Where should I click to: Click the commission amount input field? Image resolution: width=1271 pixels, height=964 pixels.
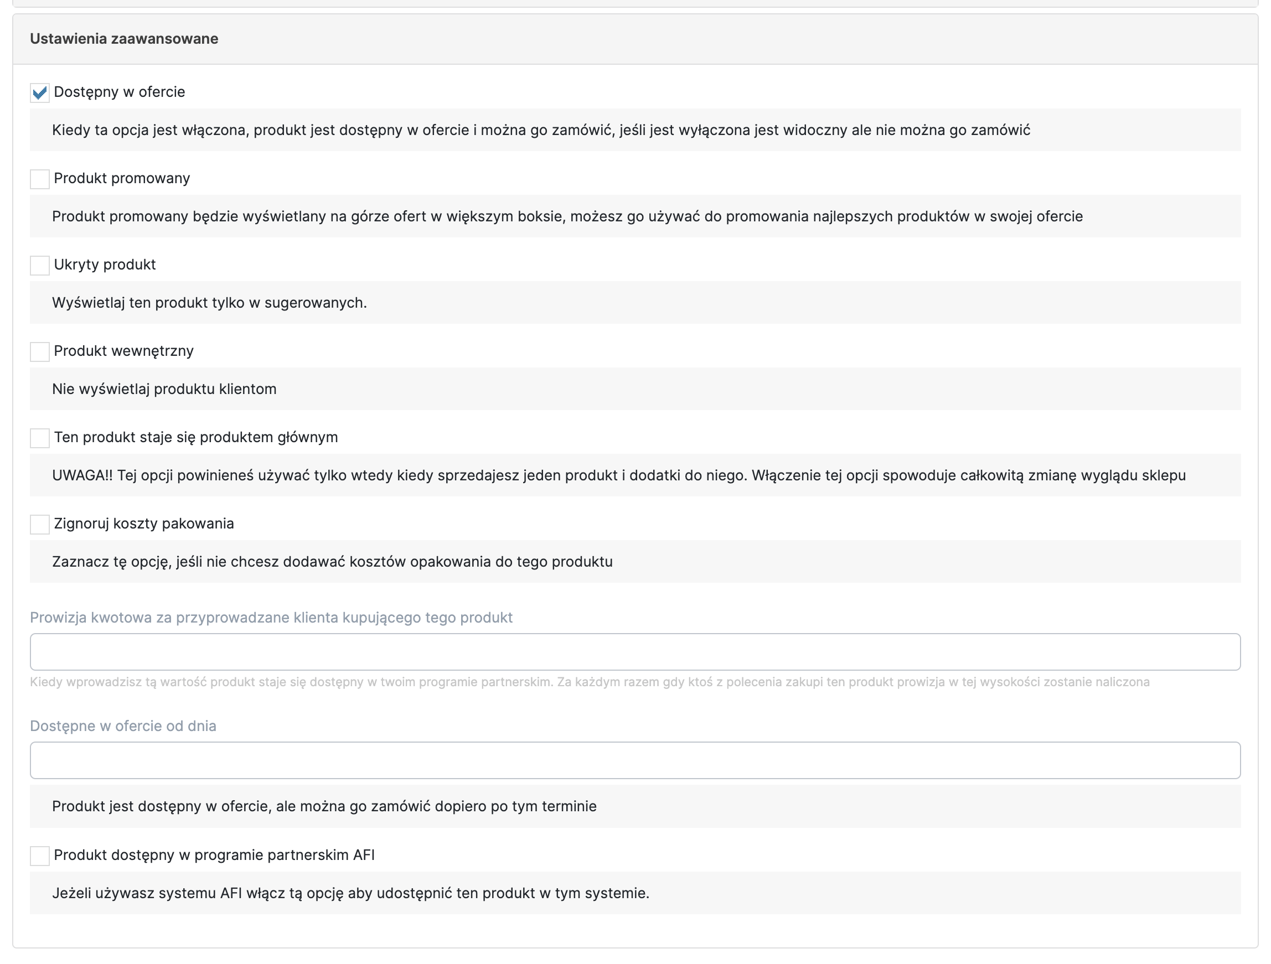tap(635, 652)
